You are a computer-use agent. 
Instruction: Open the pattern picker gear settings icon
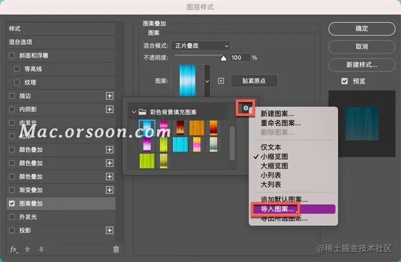pos(246,108)
